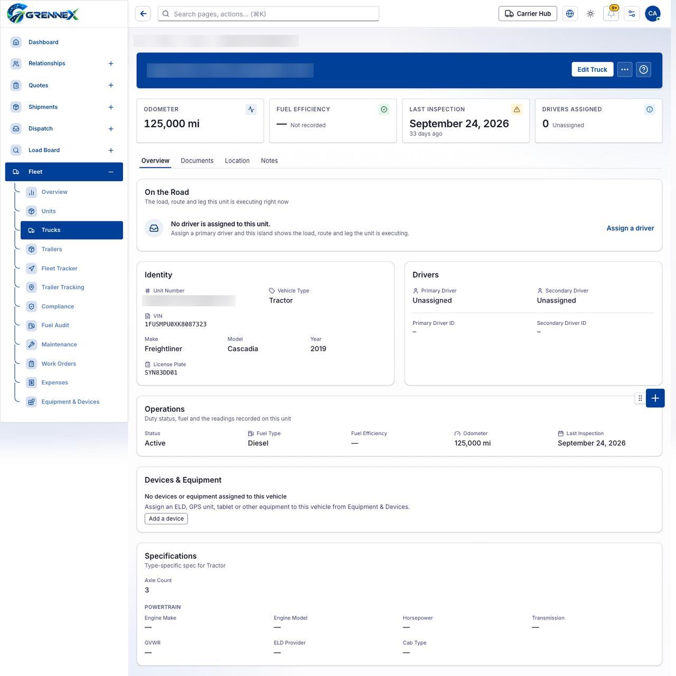Open the CA user avatar menu
This screenshot has width=676, height=676.
(x=653, y=14)
